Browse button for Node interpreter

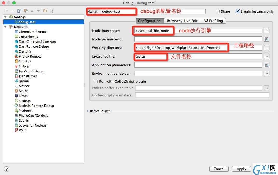click(267, 31)
